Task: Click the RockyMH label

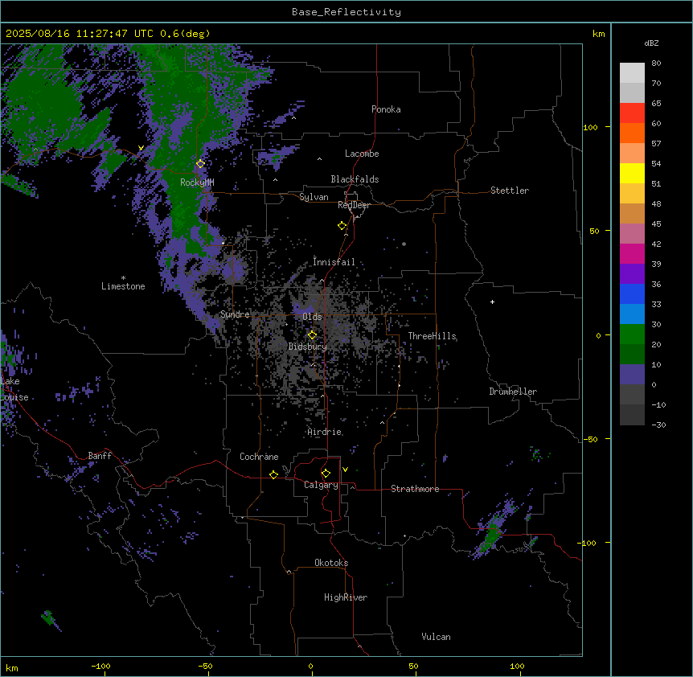Action: tap(197, 183)
